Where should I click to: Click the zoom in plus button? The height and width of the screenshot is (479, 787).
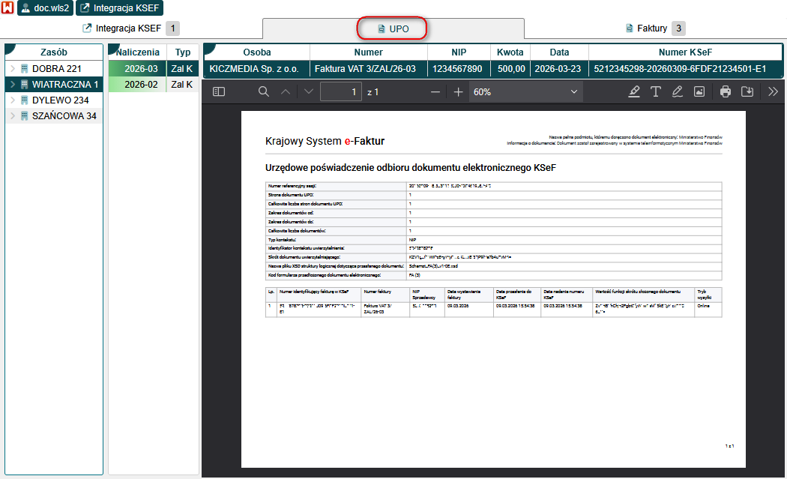(x=459, y=91)
